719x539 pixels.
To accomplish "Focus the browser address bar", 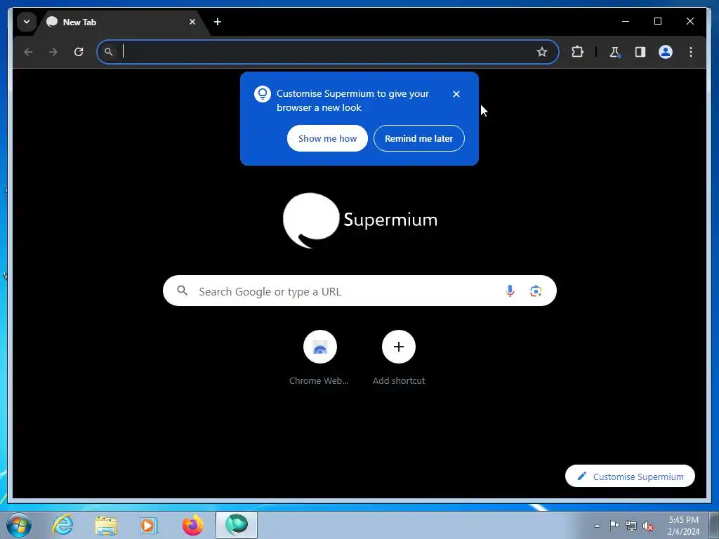I will pos(328,52).
